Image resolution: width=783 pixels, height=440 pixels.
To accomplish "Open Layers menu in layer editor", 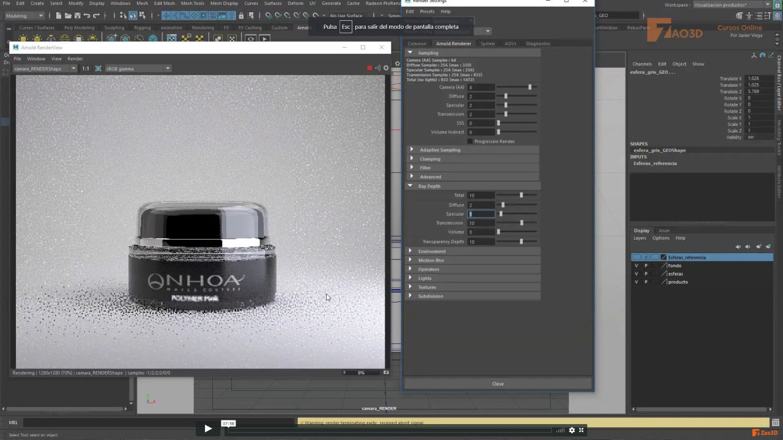I will click(x=639, y=238).
